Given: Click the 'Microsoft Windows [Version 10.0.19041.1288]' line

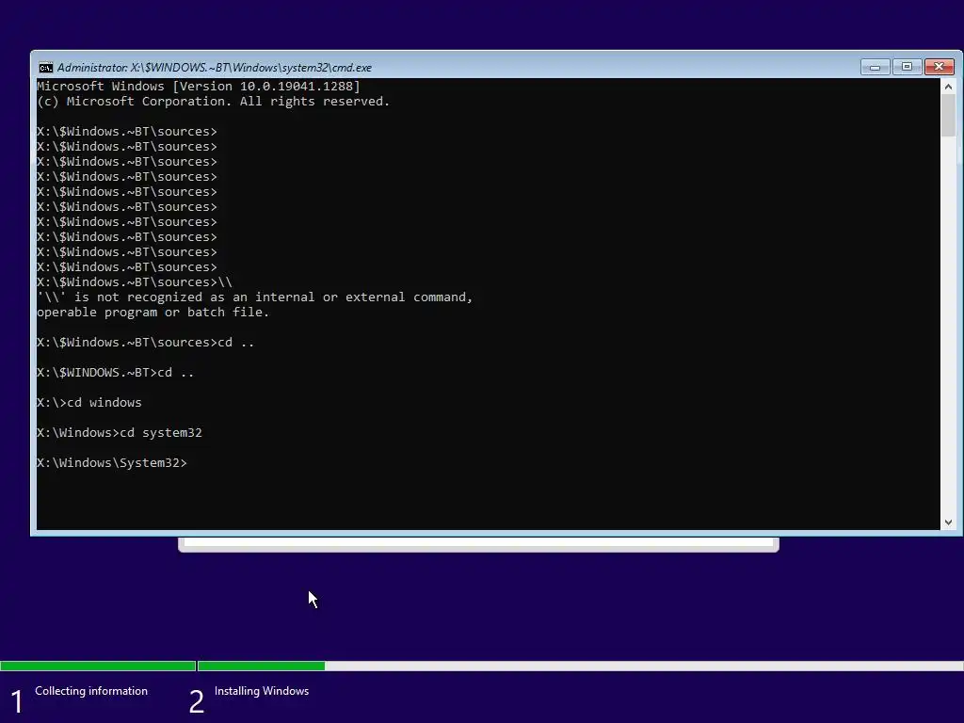Looking at the screenshot, I should point(199,86).
